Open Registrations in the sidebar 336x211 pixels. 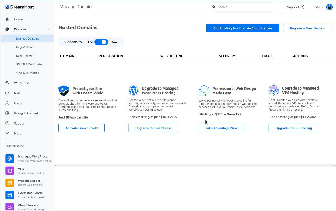25,47
